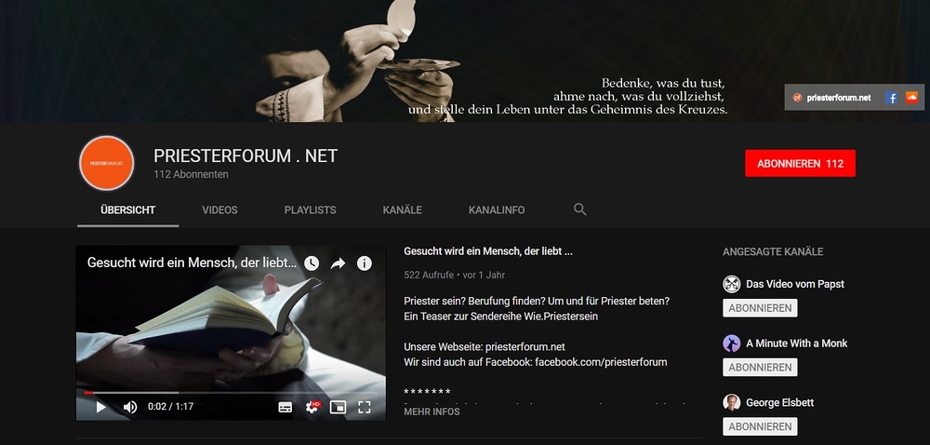Image resolution: width=930 pixels, height=445 pixels.
Task: Open video settings gear icon
Action: (x=312, y=407)
